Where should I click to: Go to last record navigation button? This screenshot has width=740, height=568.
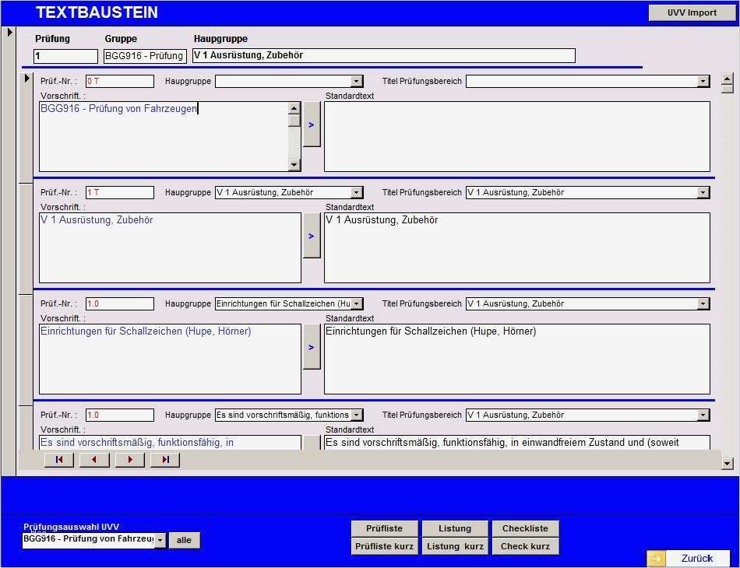(x=165, y=460)
